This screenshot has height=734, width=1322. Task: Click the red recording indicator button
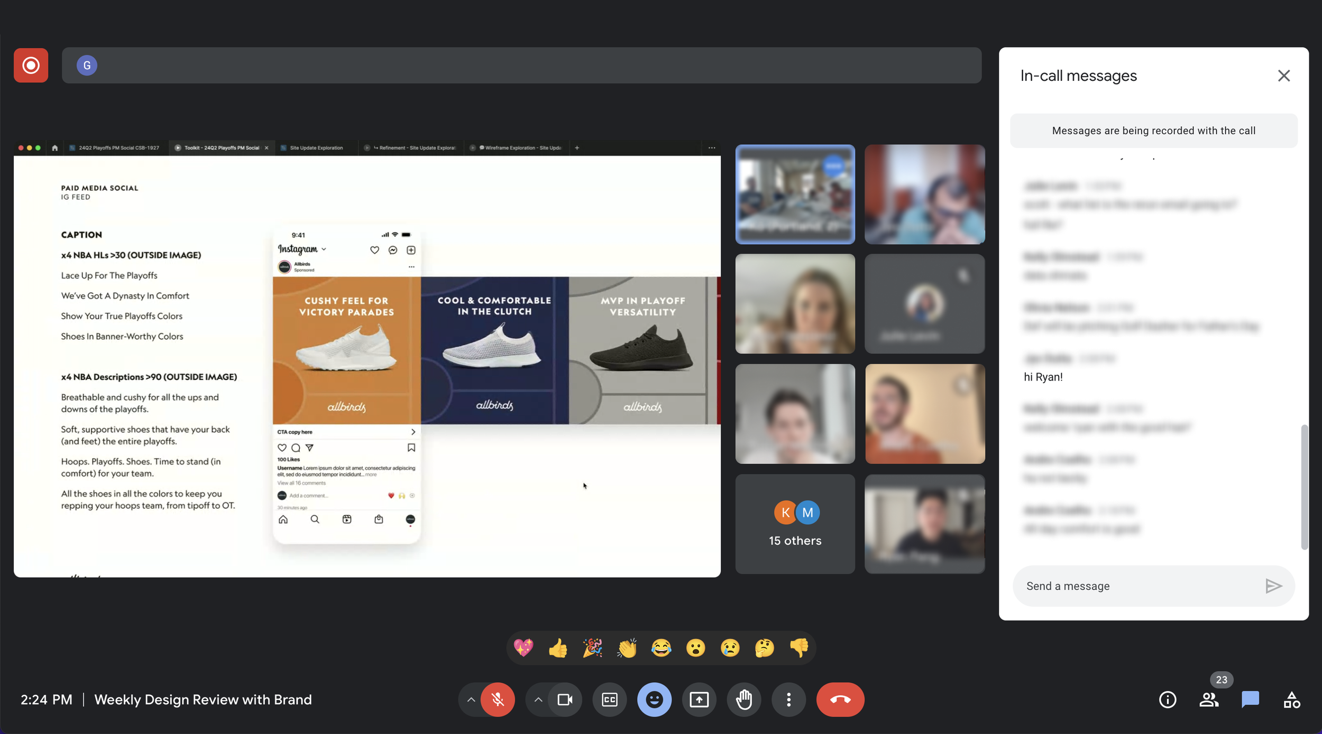(31, 66)
